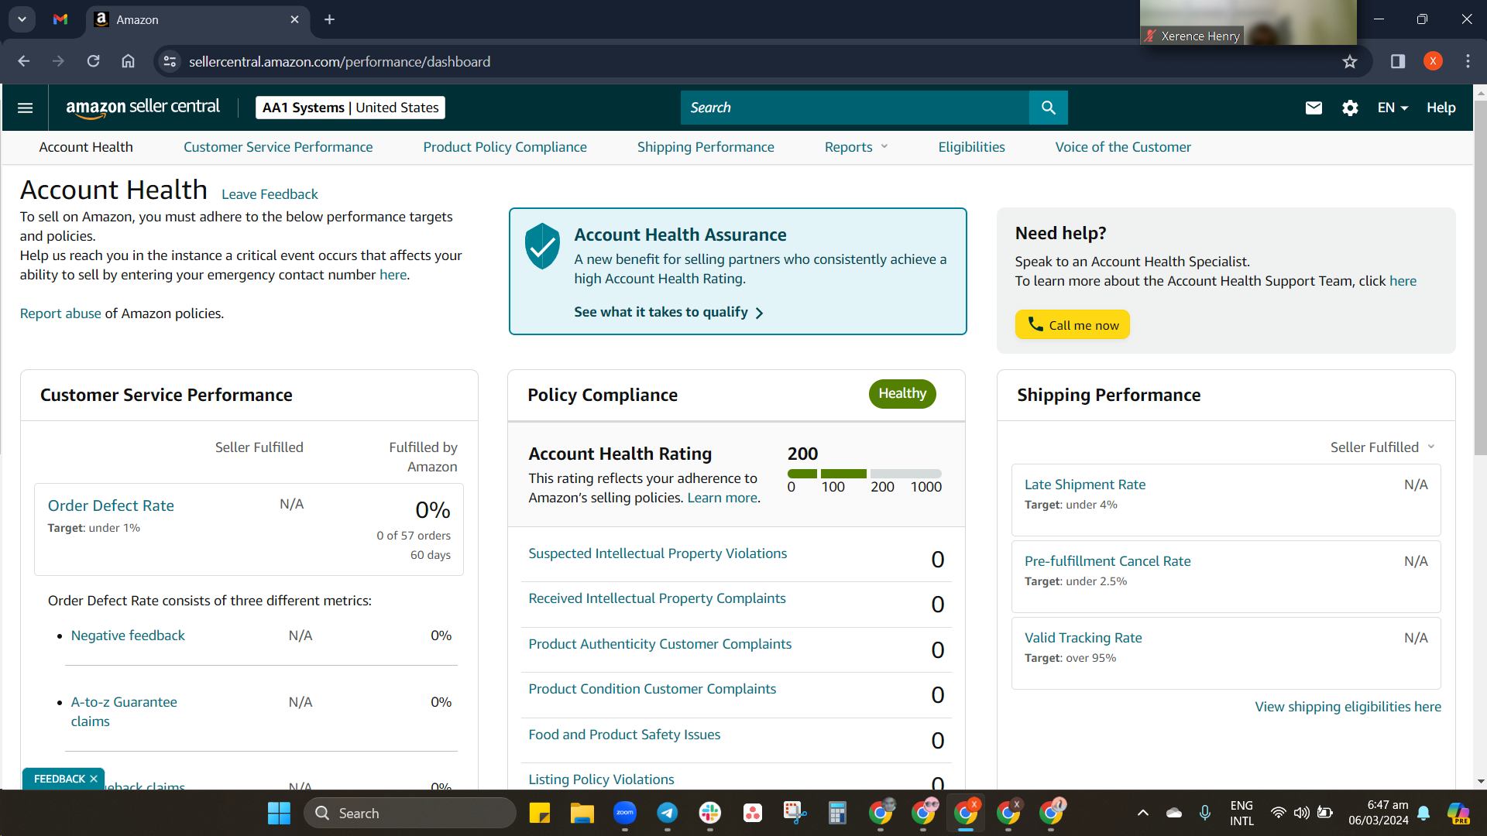Click the Help link in header
Screen dimensions: 1487x836
1441,108
